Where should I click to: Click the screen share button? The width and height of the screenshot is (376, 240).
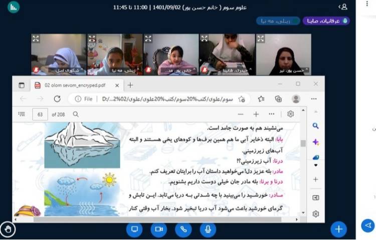tap(134, 229)
